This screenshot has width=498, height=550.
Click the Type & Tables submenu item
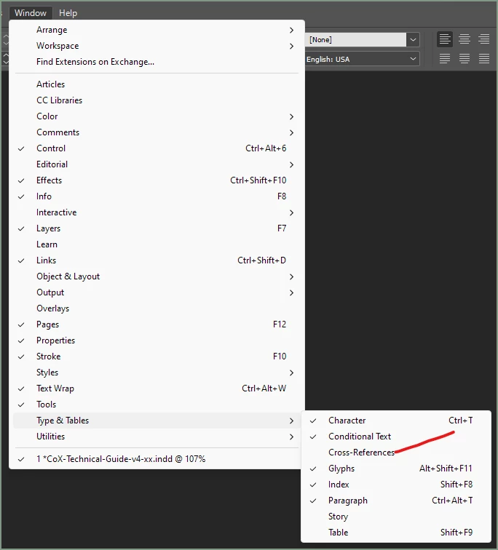pyautogui.click(x=157, y=421)
